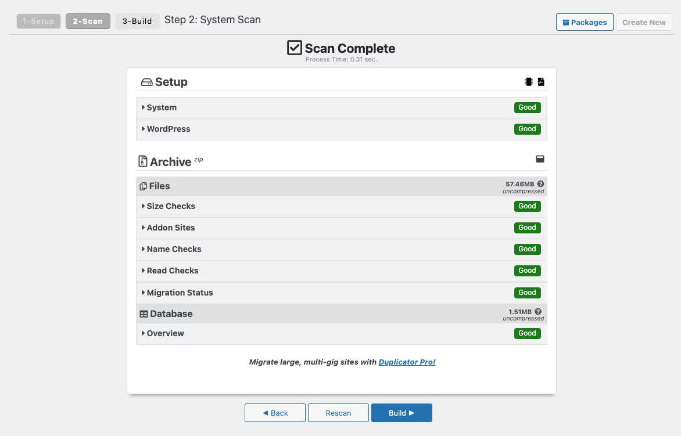Select the 2-Scan step
This screenshot has width=681, height=436.
88,21
